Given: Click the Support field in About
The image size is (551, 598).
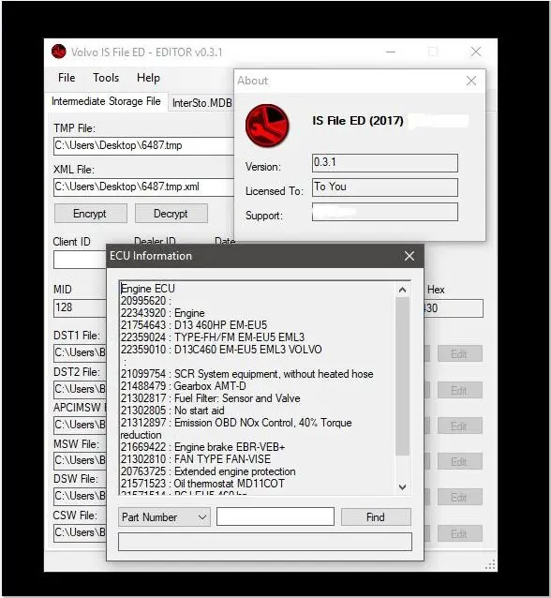Looking at the screenshot, I should pos(385,212).
